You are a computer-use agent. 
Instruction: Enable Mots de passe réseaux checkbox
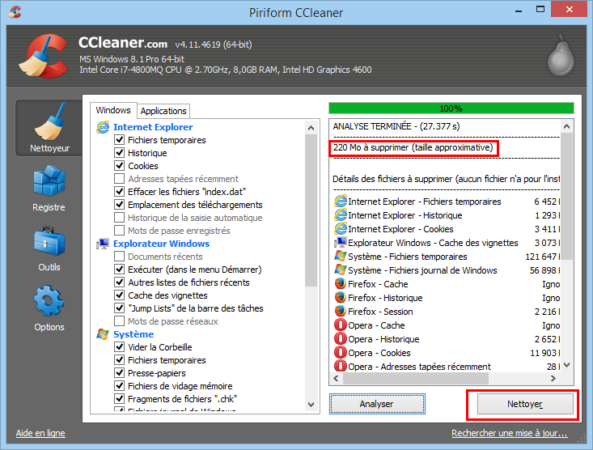120,321
